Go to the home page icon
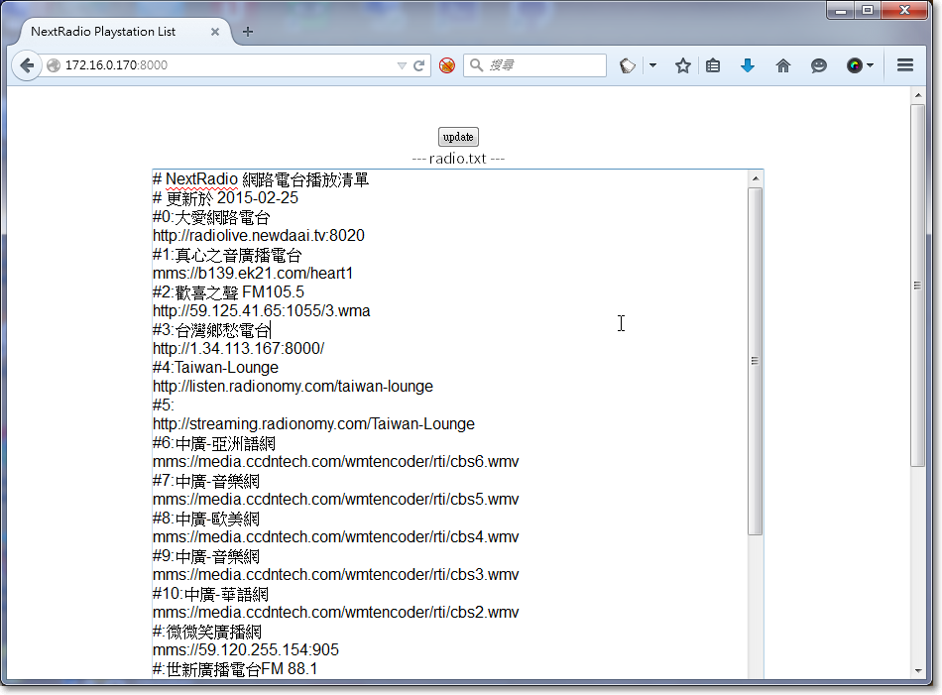This screenshot has width=942, height=695. click(782, 65)
